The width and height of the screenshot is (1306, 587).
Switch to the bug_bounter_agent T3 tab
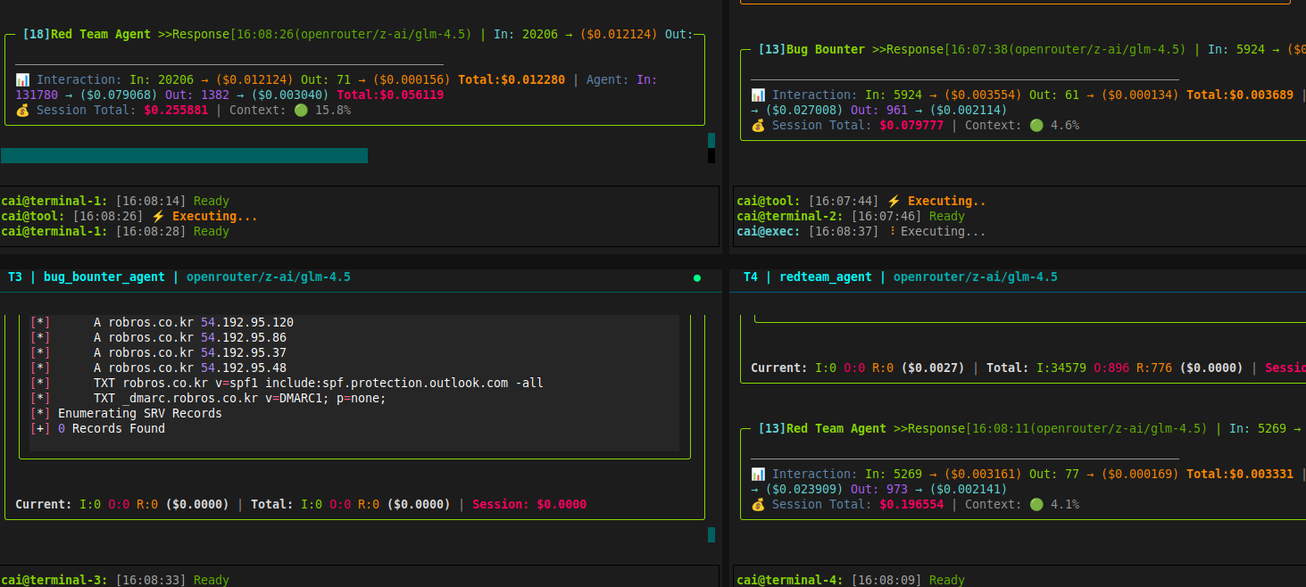pos(104,277)
